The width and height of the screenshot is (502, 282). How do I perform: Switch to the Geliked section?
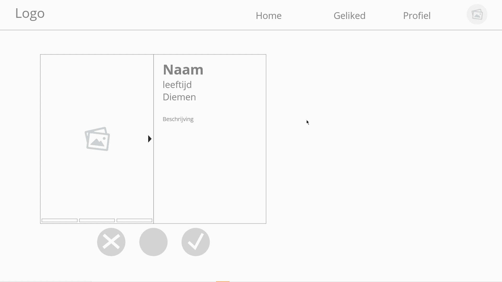pyautogui.click(x=349, y=15)
